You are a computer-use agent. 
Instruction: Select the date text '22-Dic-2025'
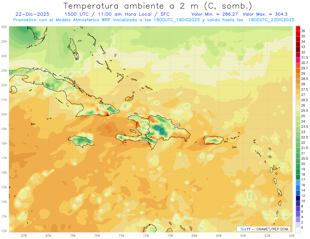tap(32, 14)
